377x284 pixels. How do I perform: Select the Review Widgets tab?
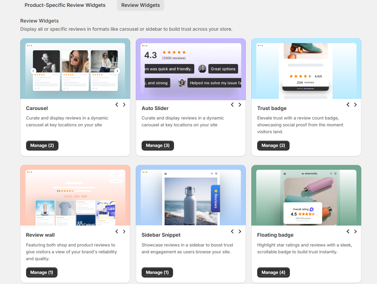(x=140, y=5)
